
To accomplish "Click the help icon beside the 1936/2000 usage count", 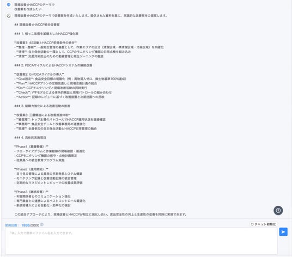I will pos(42,225).
